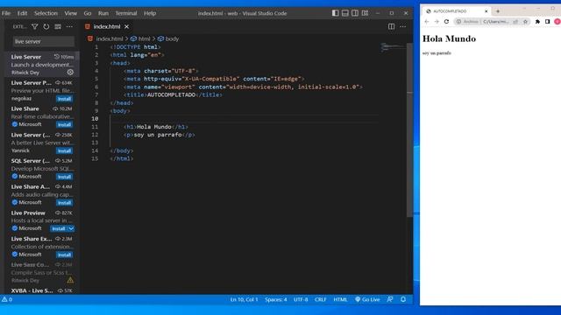The height and width of the screenshot is (315, 561).
Task: Open the Edit menu
Action: [x=22, y=13]
